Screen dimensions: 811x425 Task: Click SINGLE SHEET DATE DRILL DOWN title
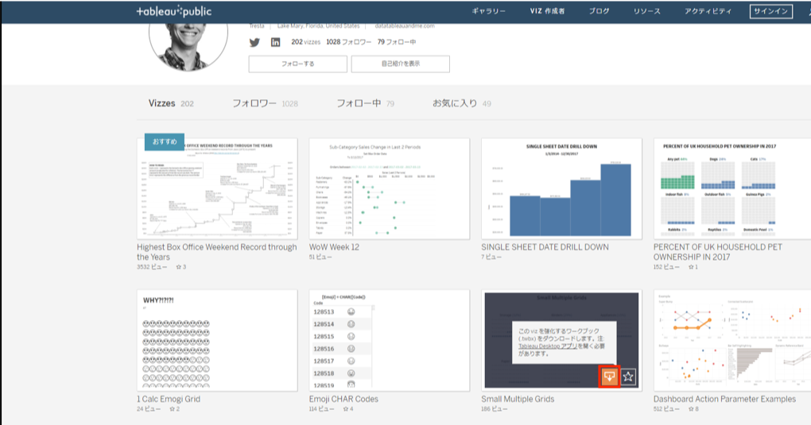(x=545, y=247)
